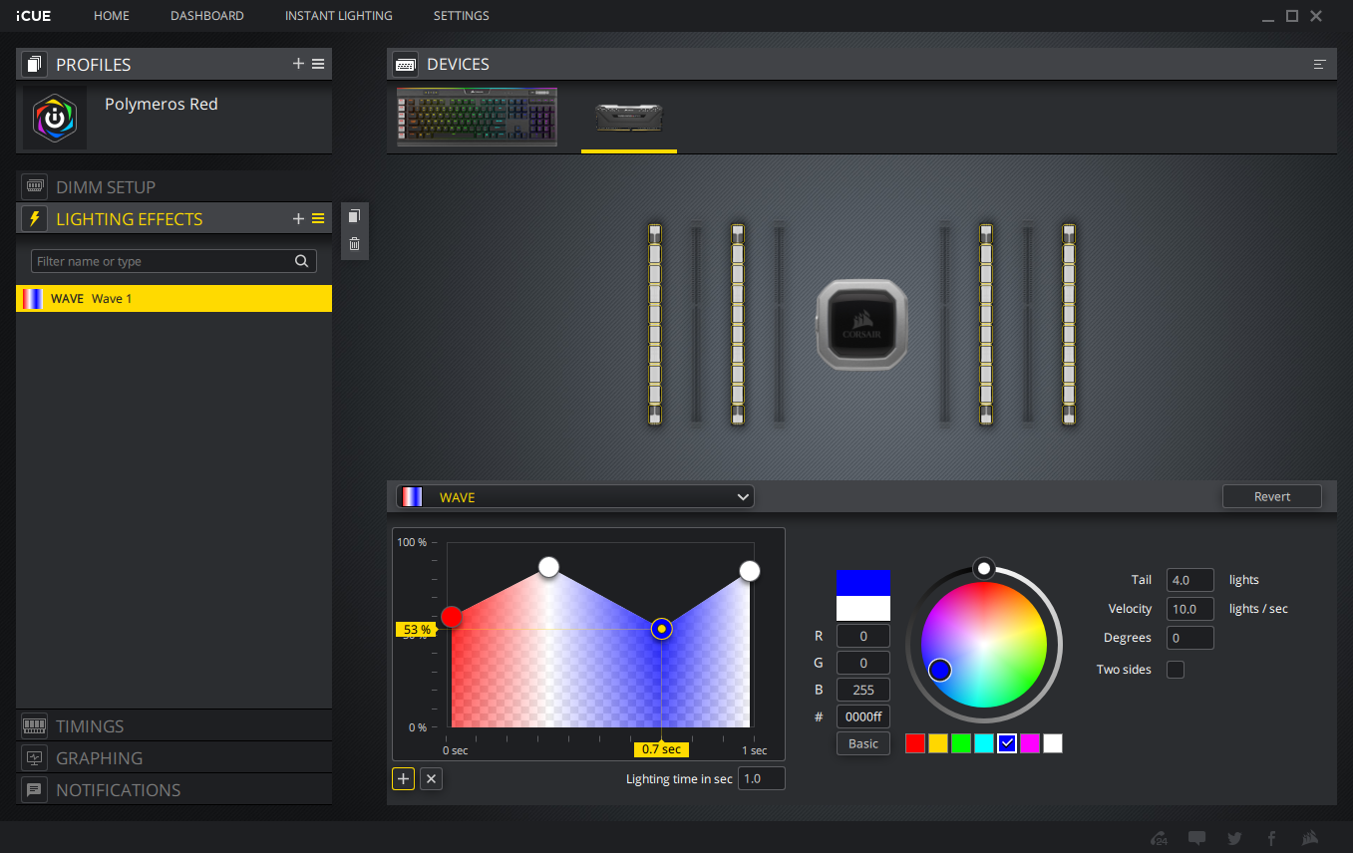
Task: Click the Revert button
Action: tap(1271, 497)
